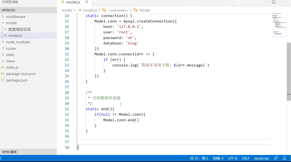Click the text icon of 数据模型目录

pyautogui.click(x=5, y=29)
